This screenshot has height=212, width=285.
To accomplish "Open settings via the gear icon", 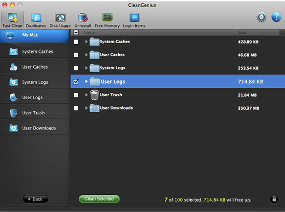I will click(261, 17).
